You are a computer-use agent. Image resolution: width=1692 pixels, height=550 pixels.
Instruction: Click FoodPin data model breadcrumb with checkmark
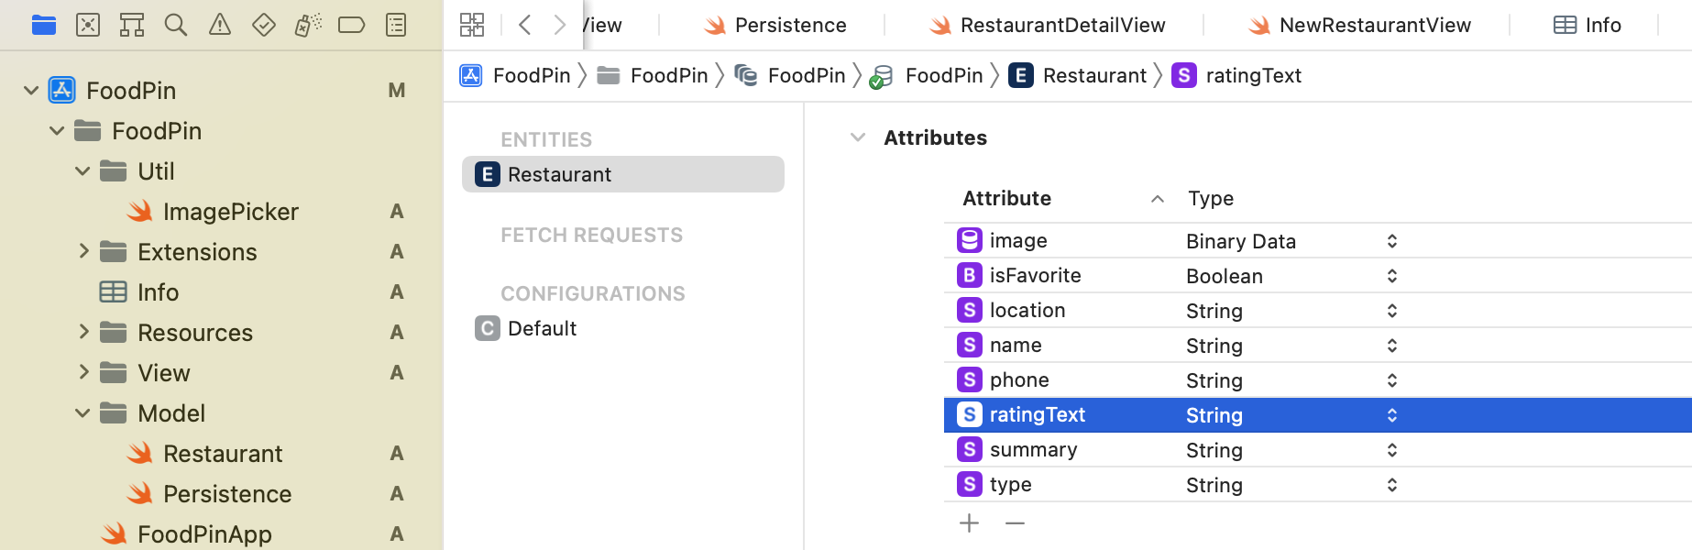click(927, 75)
